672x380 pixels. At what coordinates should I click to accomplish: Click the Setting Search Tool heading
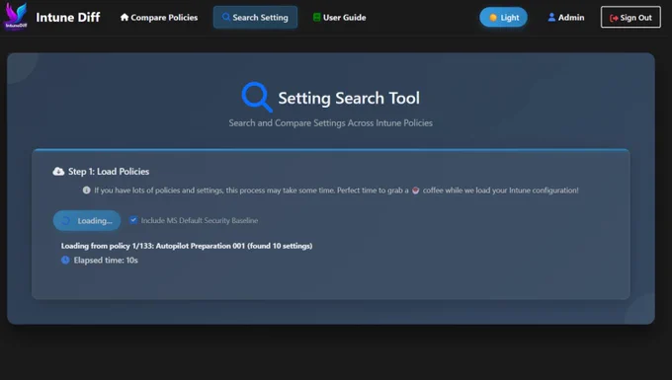(349, 98)
